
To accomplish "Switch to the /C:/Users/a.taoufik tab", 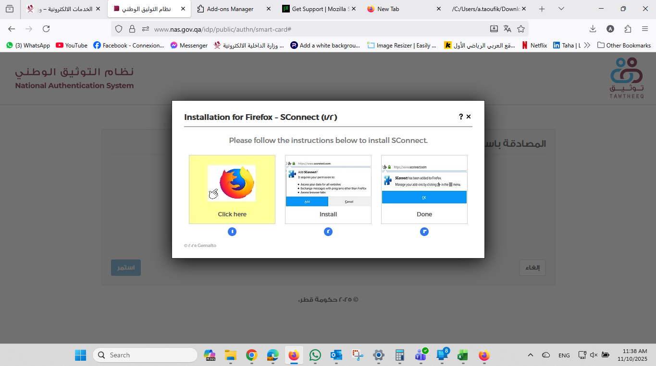I will pos(489,9).
